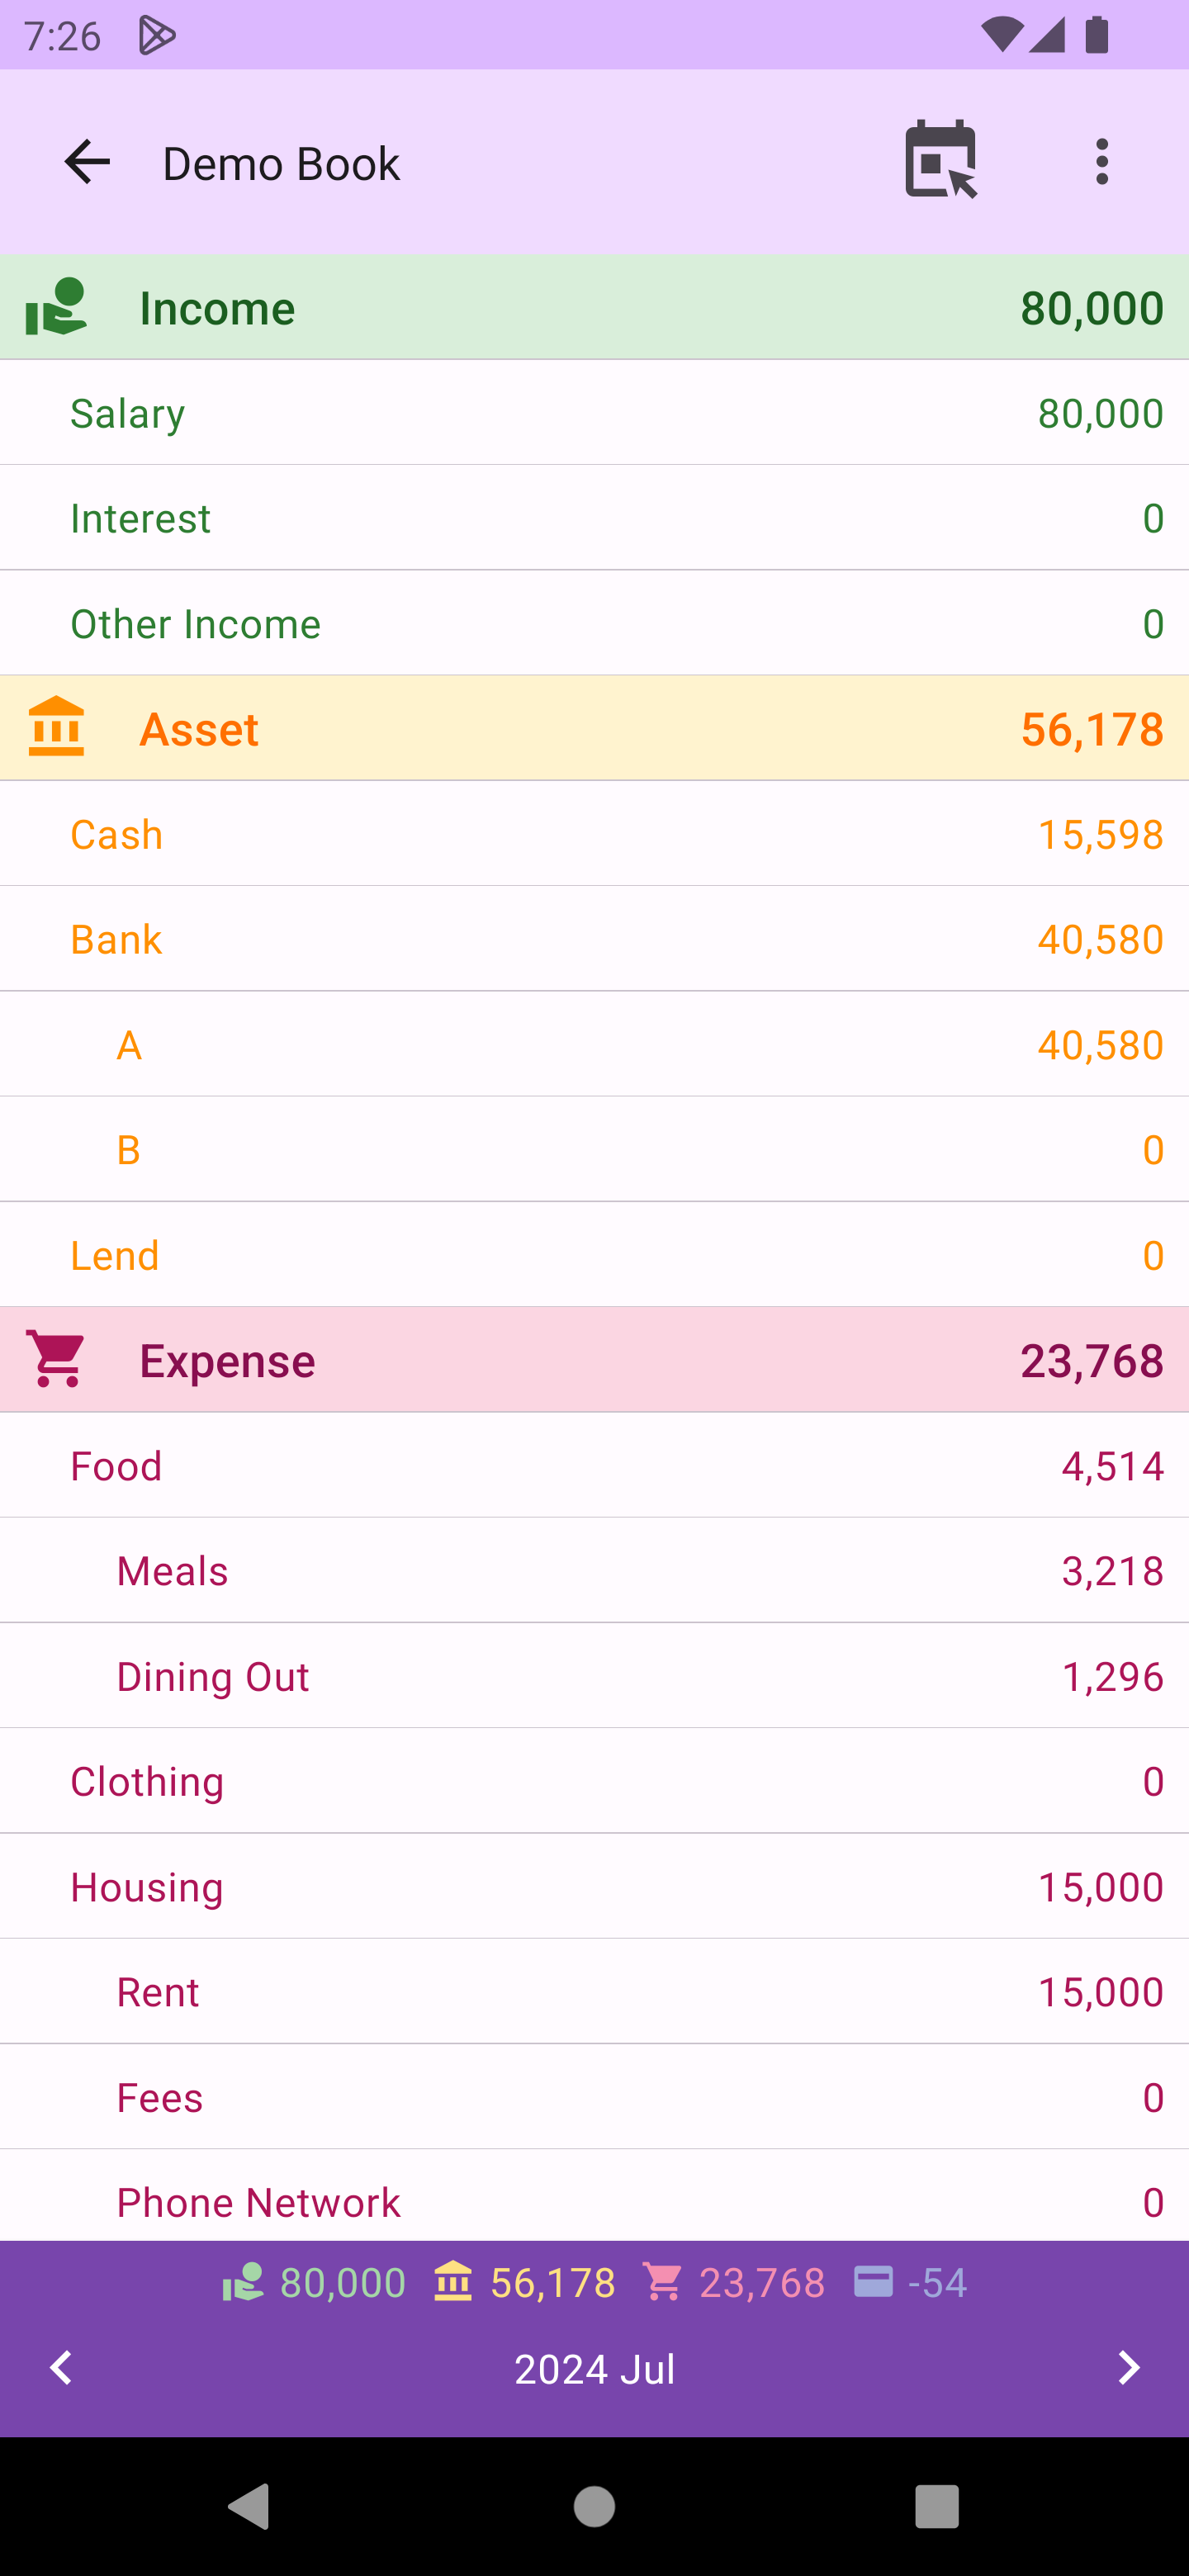
Task: Go to next month with right chevron
Action: [1128, 2367]
